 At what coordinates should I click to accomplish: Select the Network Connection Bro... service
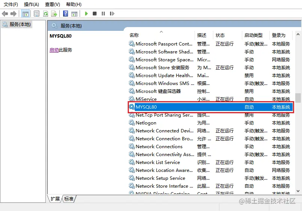210,139
